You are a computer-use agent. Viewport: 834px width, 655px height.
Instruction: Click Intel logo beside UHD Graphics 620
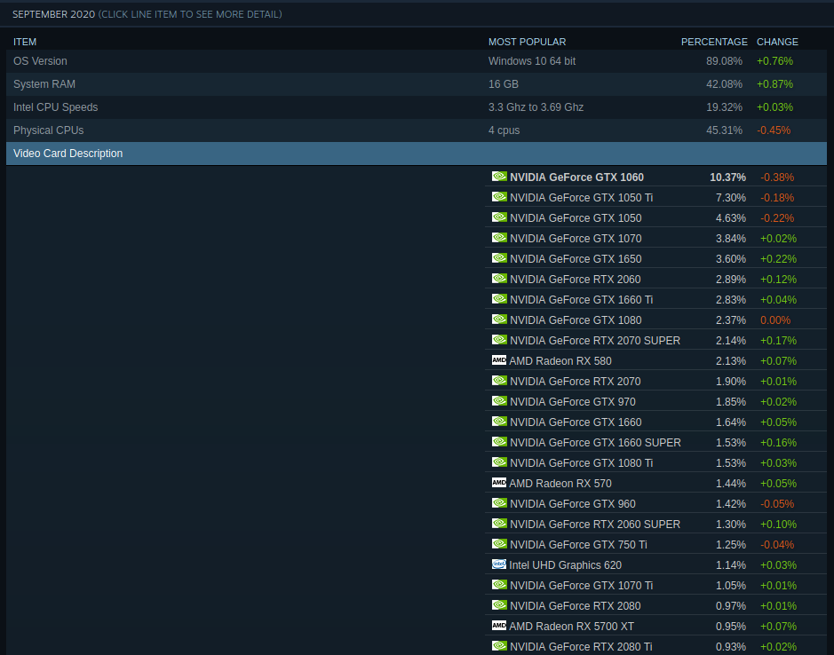click(498, 564)
